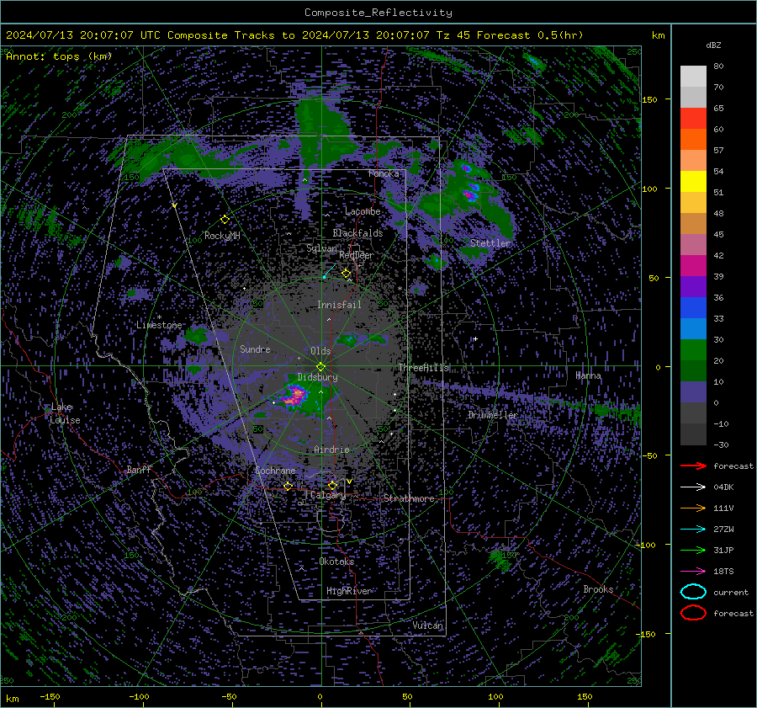Click the magenta 18TS arrow icon

point(693,572)
